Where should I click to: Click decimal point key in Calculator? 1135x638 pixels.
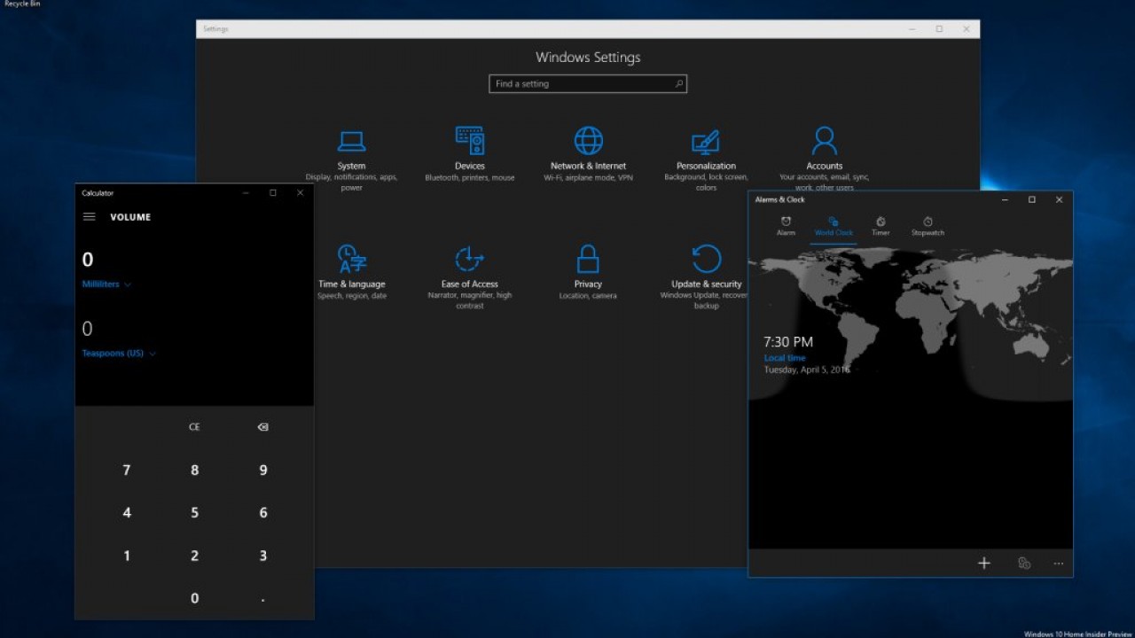[262, 598]
